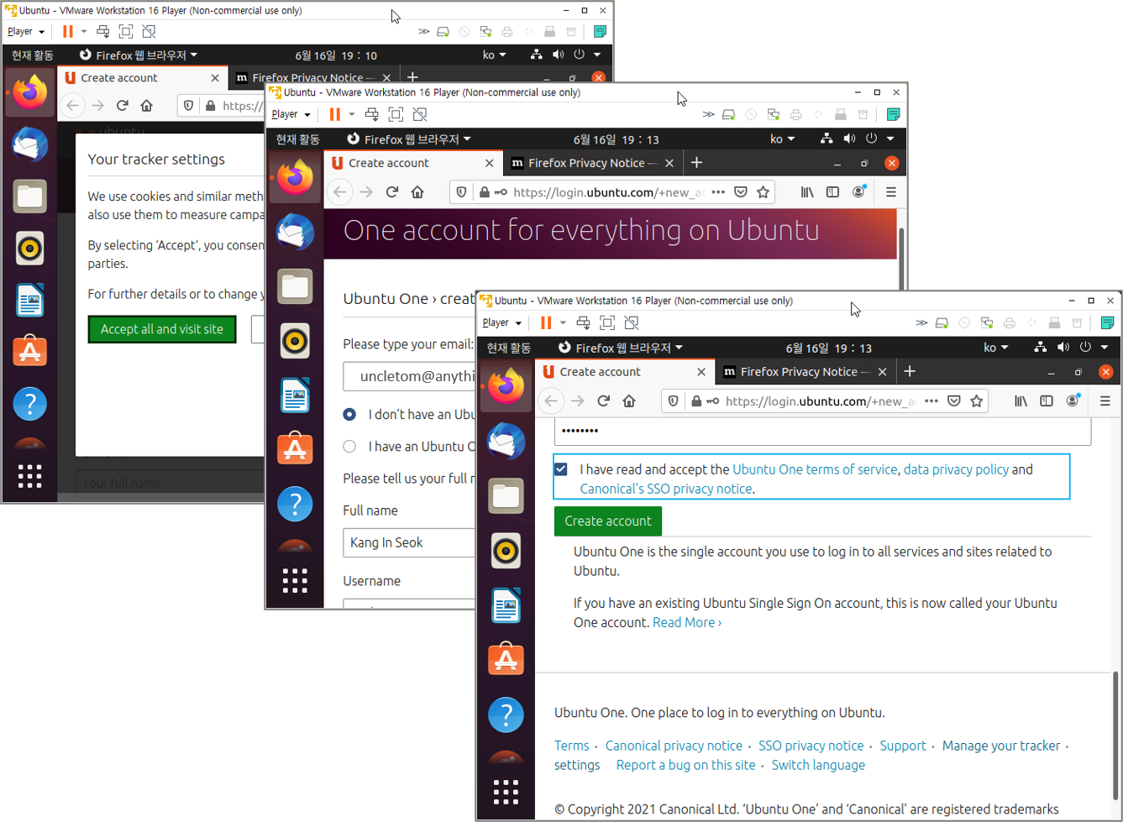1123x822 pixels.
Task: Open Firefox app menu in front Ubuntu bar
Action: 621,348
